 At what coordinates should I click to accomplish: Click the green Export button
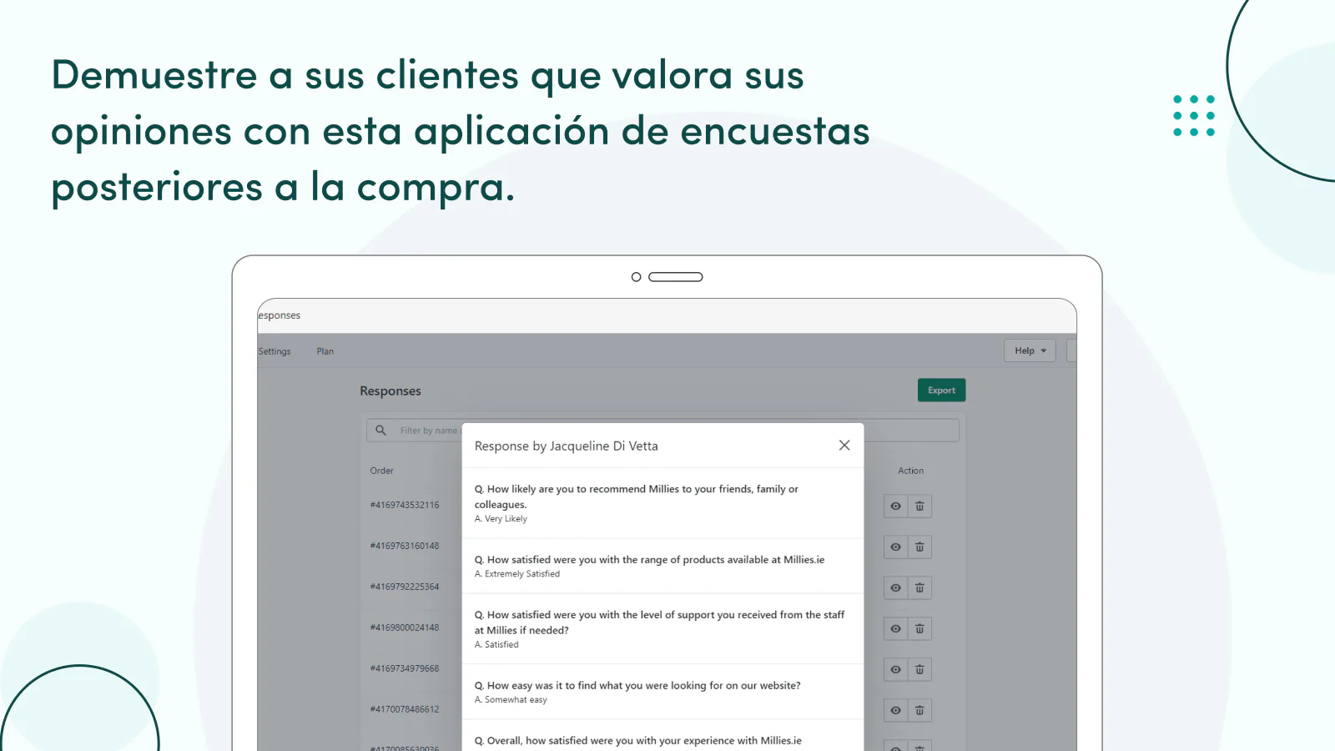[941, 391]
